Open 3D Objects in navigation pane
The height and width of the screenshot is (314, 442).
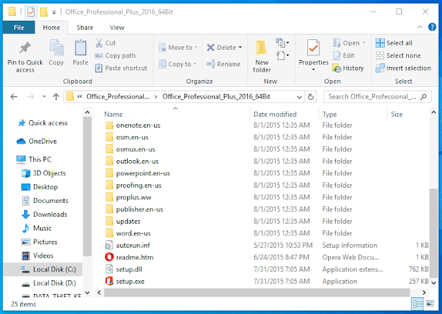click(x=44, y=173)
